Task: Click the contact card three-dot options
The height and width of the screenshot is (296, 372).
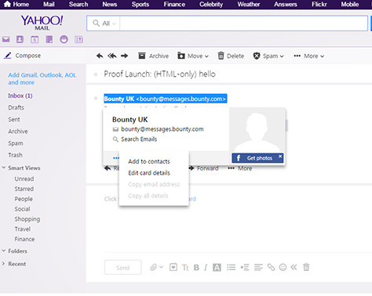Action: [x=116, y=158]
